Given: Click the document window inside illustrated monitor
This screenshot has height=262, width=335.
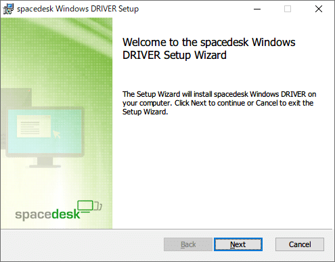Looking at the screenshot, I should click(x=34, y=126).
